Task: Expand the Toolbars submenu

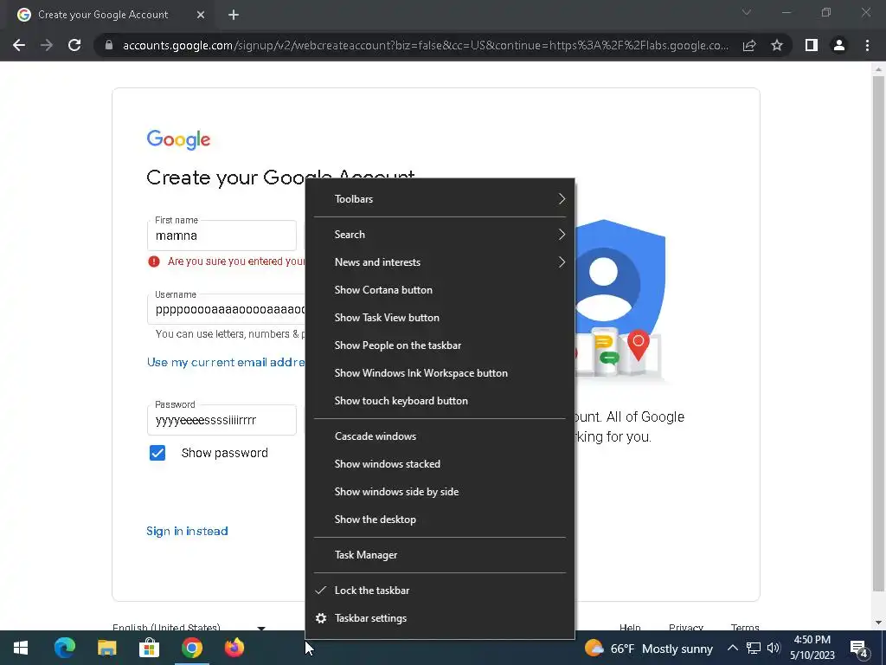Action: (x=440, y=199)
